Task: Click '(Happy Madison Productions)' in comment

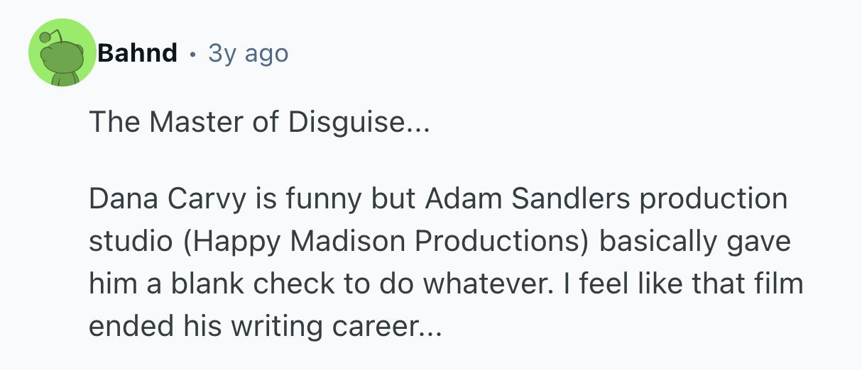Action: point(387,242)
